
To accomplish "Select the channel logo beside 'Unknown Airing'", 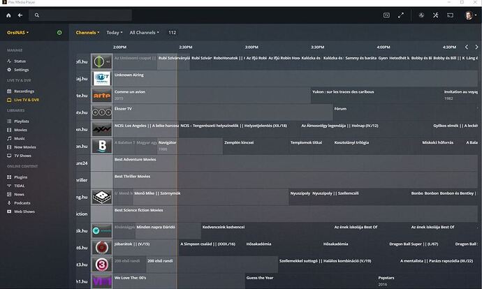I will click(x=102, y=79).
